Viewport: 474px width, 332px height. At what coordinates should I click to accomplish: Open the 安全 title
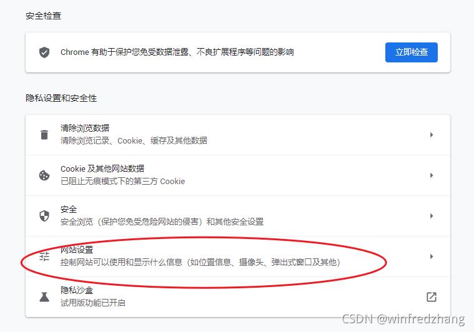pos(69,209)
